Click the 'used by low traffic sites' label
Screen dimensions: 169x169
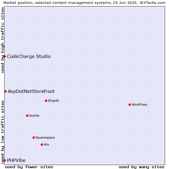tap(2, 132)
